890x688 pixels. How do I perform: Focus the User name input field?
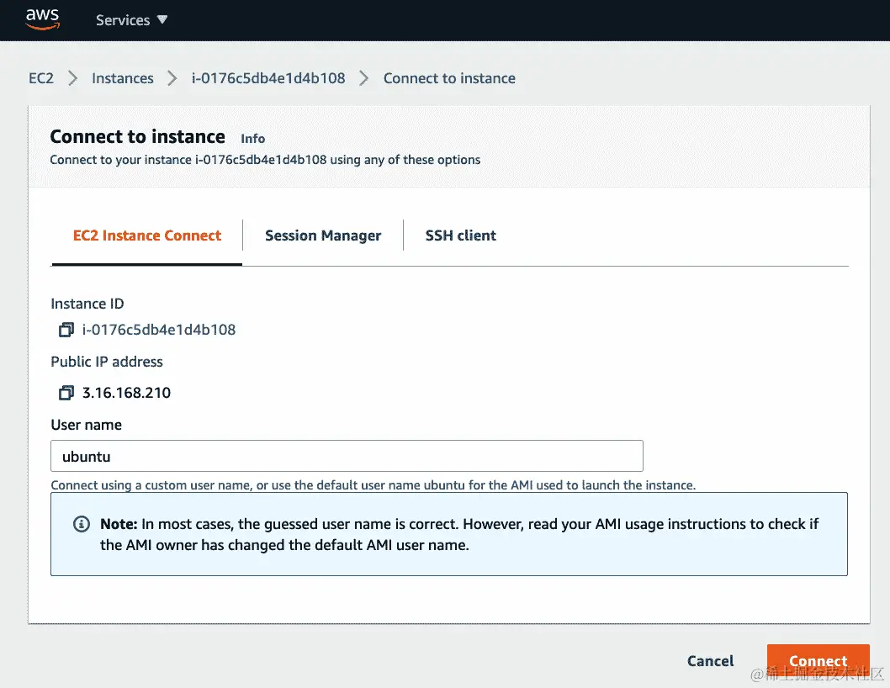point(347,456)
